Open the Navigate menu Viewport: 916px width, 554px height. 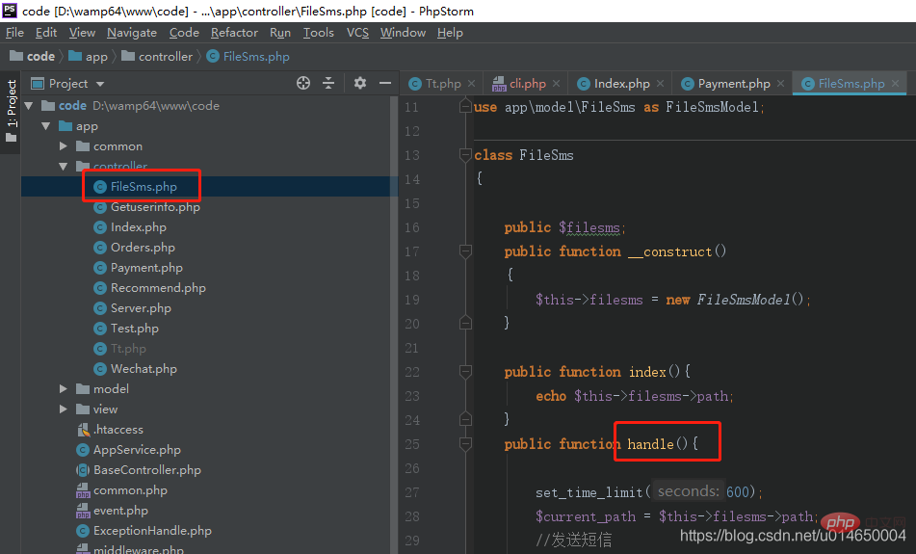131,33
